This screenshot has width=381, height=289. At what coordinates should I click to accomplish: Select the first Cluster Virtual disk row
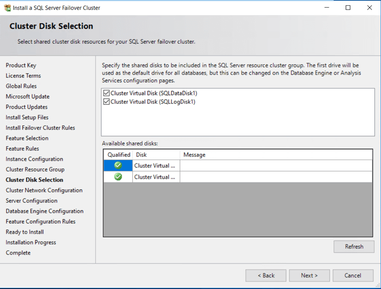(x=155, y=165)
